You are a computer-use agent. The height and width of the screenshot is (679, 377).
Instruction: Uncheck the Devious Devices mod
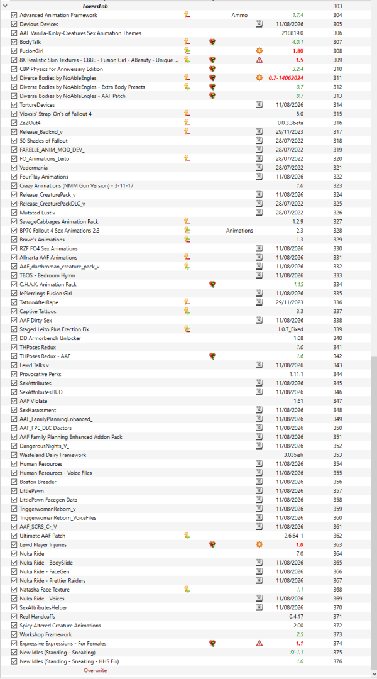point(14,25)
